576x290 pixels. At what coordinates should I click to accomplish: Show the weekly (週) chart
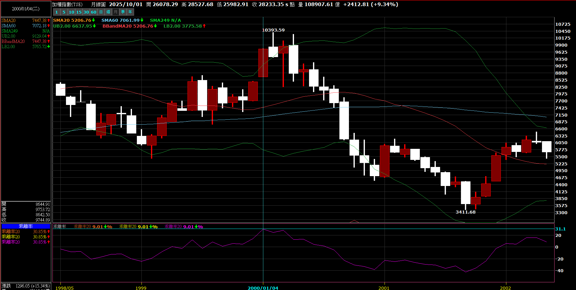pyautogui.click(x=108, y=12)
